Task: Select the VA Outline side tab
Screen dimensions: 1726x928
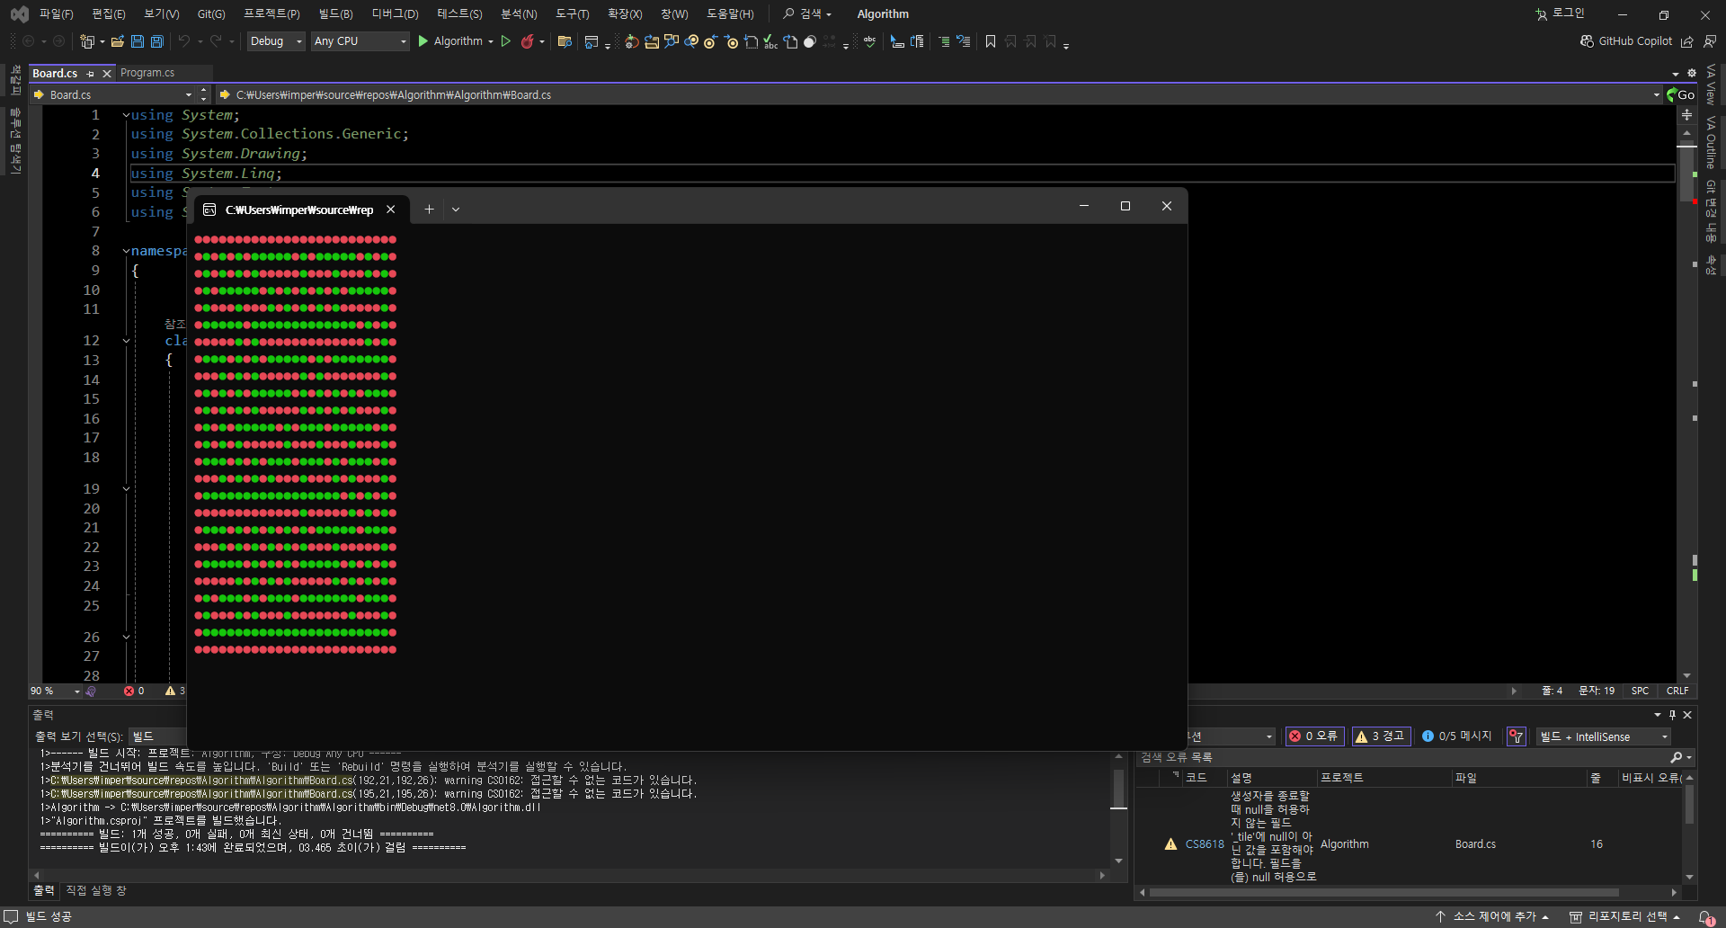Action: pyautogui.click(x=1711, y=142)
